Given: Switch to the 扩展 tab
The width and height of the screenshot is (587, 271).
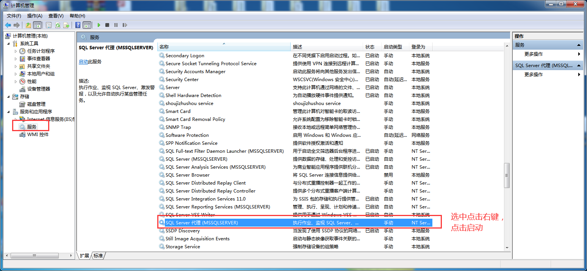Looking at the screenshot, I should (x=84, y=255).
